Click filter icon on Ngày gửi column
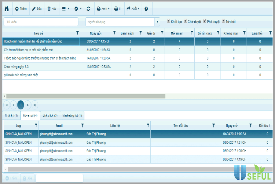 click(115, 33)
